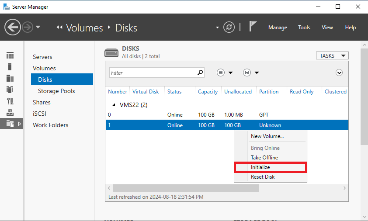The width and height of the screenshot is (368, 221).
Task: Open the Help menu
Action: pyautogui.click(x=350, y=28)
